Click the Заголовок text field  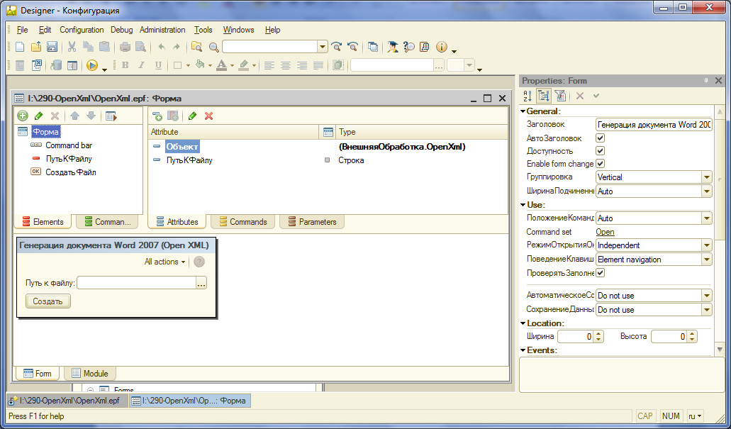coord(653,125)
